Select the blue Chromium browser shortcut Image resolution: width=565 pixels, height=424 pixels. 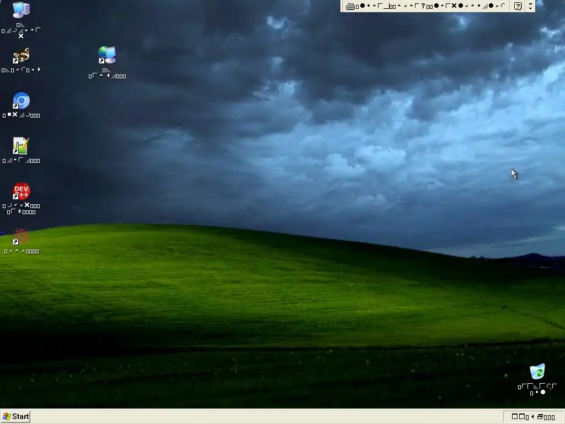coord(21,100)
